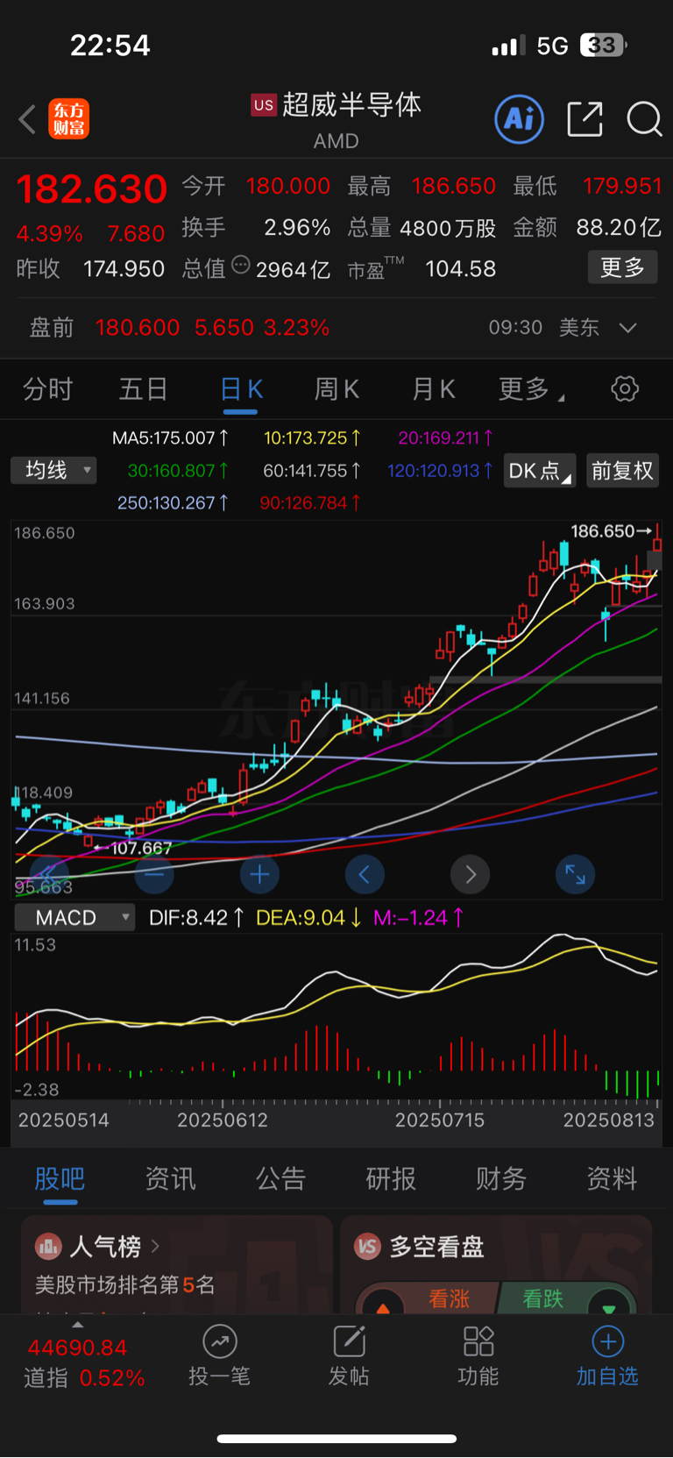Open the MACD indicator dropdown
This screenshot has height=1458, width=673.
point(74,918)
